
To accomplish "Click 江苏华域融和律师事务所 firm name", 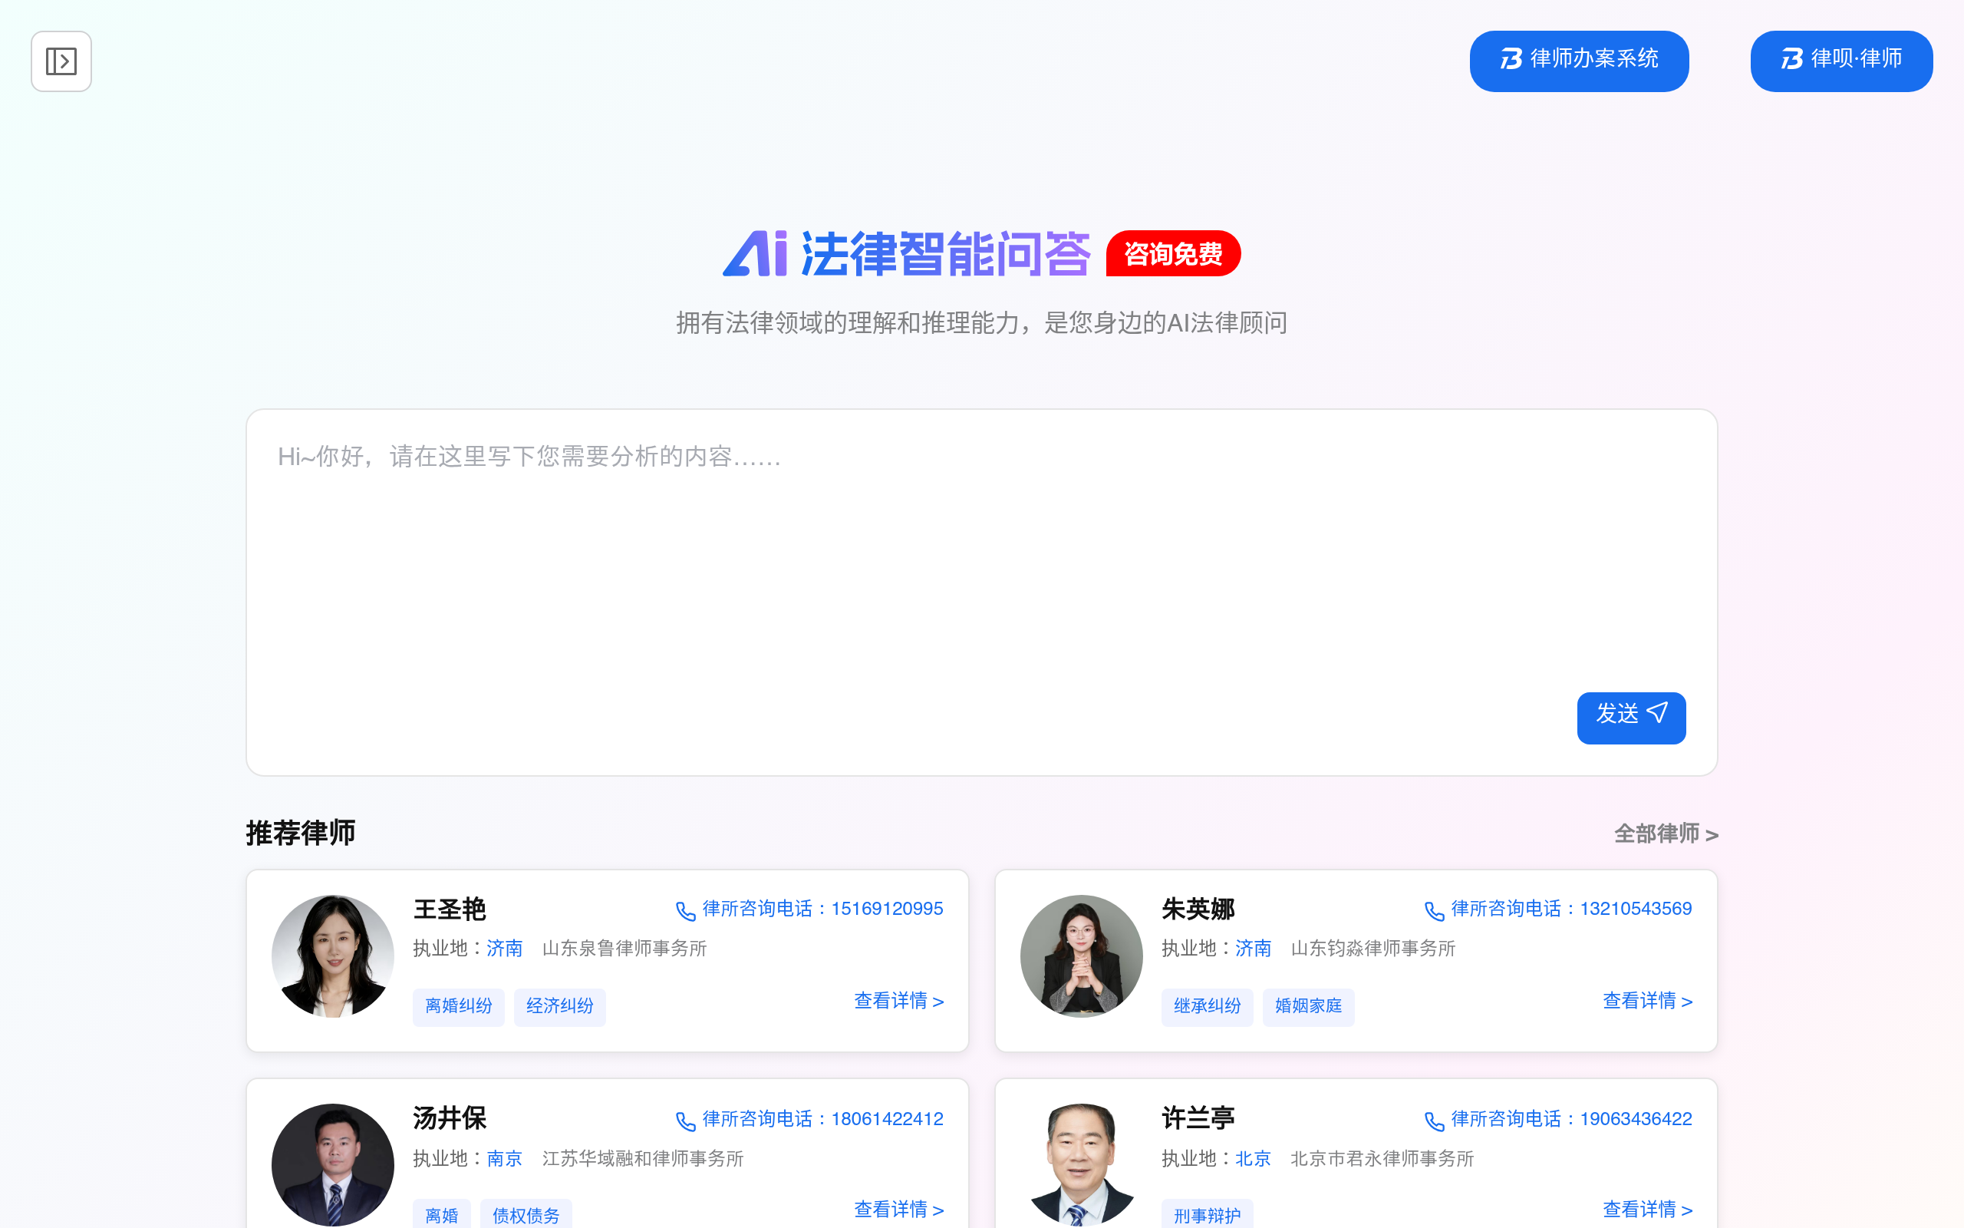I will pyautogui.click(x=643, y=1158).
